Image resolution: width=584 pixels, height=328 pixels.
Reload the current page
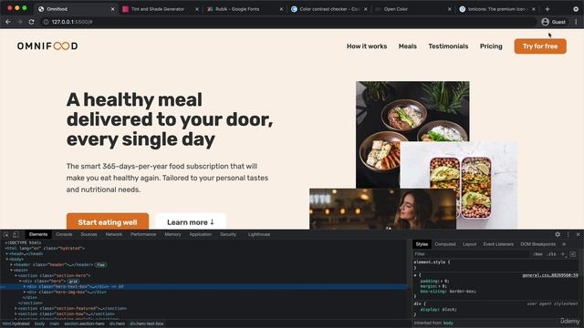pyautogui.click(x=32, y=22)
